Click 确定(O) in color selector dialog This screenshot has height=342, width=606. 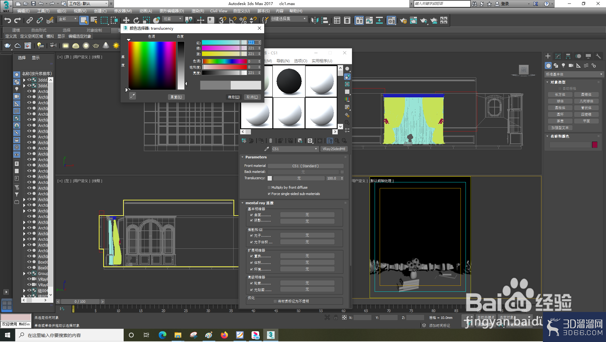(x=234, y=97)
